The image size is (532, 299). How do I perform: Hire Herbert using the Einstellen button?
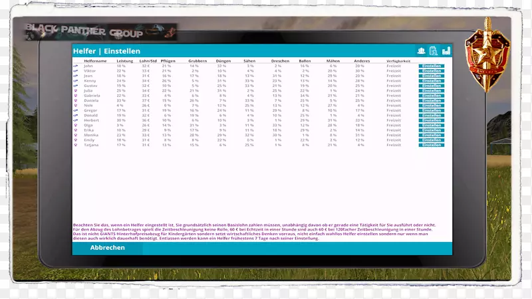(x=431, y=120)
